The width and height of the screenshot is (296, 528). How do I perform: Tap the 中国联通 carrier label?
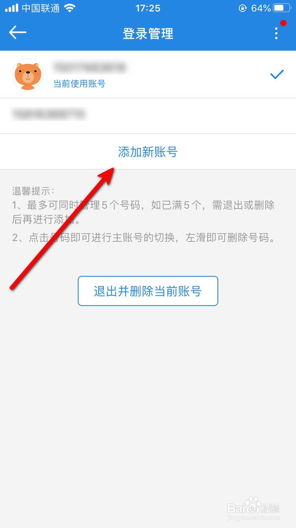point(41,8)
